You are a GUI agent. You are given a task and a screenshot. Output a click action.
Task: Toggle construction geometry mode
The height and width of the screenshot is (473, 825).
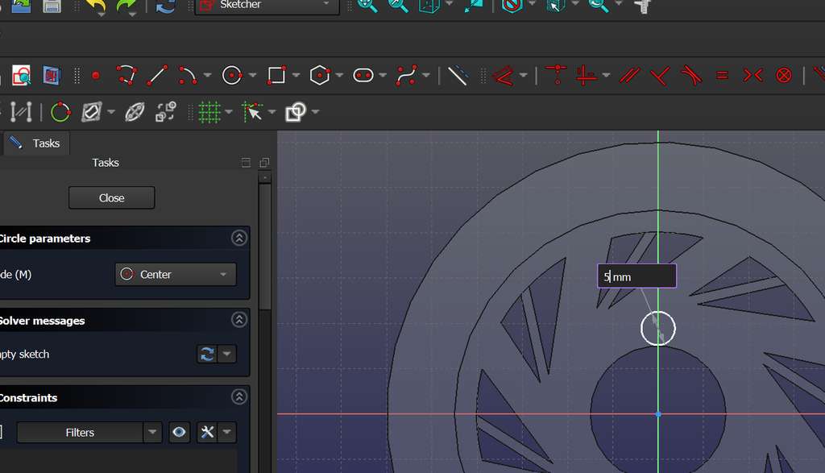[x=458, y=76]
